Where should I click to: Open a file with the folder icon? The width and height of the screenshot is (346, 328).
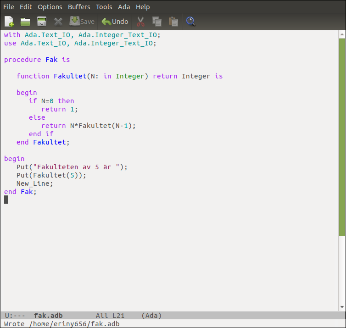coord(25,22)
